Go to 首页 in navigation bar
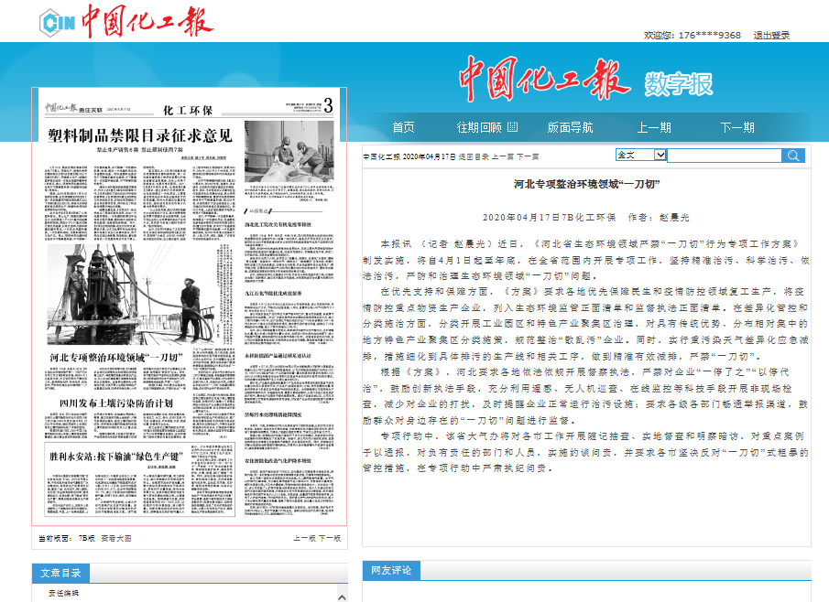Screen dimensions: 829x602 [x=403, y=127]
